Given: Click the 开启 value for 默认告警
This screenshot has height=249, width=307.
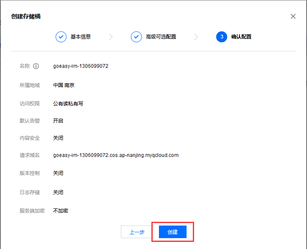Looking at the screenshot, I should click(58, 121).
